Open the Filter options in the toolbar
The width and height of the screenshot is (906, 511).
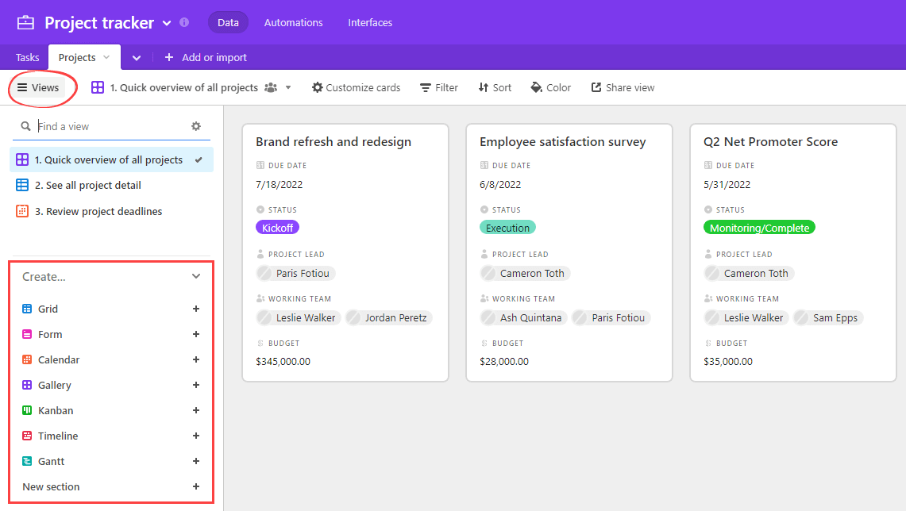[438, 87]
